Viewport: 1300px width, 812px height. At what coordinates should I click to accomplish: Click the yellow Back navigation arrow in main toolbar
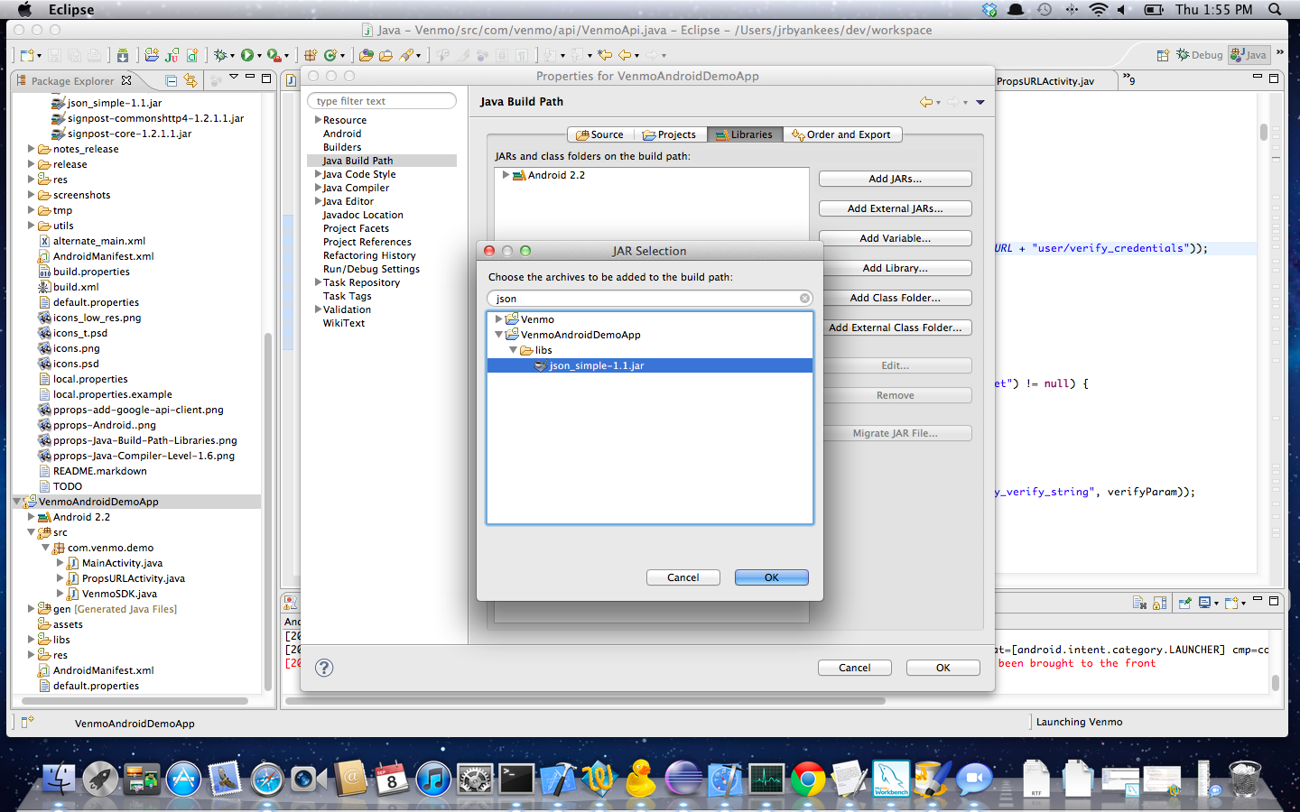tap(625, 55)
